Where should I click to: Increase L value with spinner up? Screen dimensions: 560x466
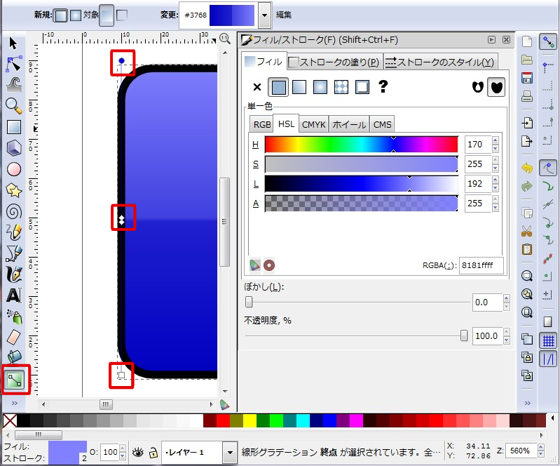(496, 180)
